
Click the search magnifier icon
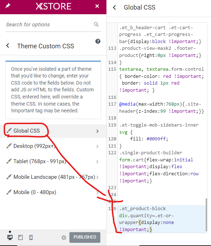96,24
